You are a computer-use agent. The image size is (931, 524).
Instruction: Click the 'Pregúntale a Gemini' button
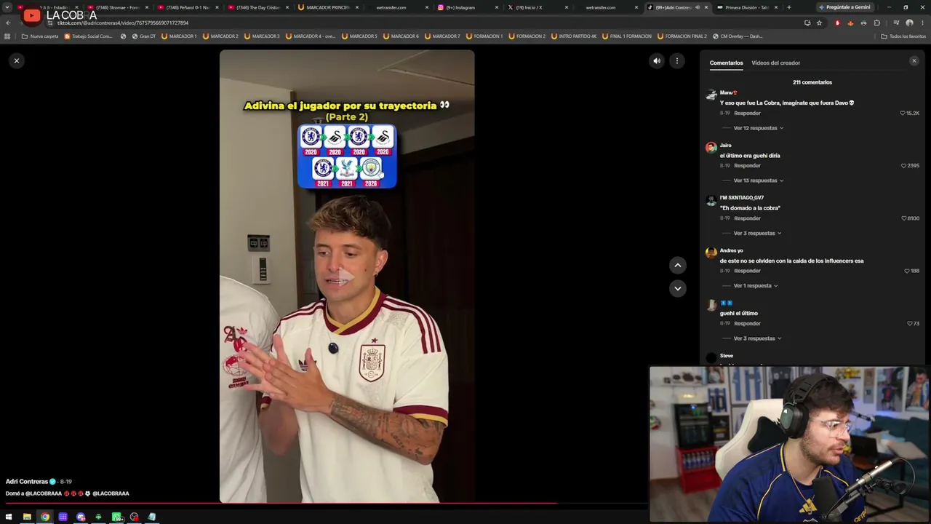pyautogui.click(x=844, y=7)
